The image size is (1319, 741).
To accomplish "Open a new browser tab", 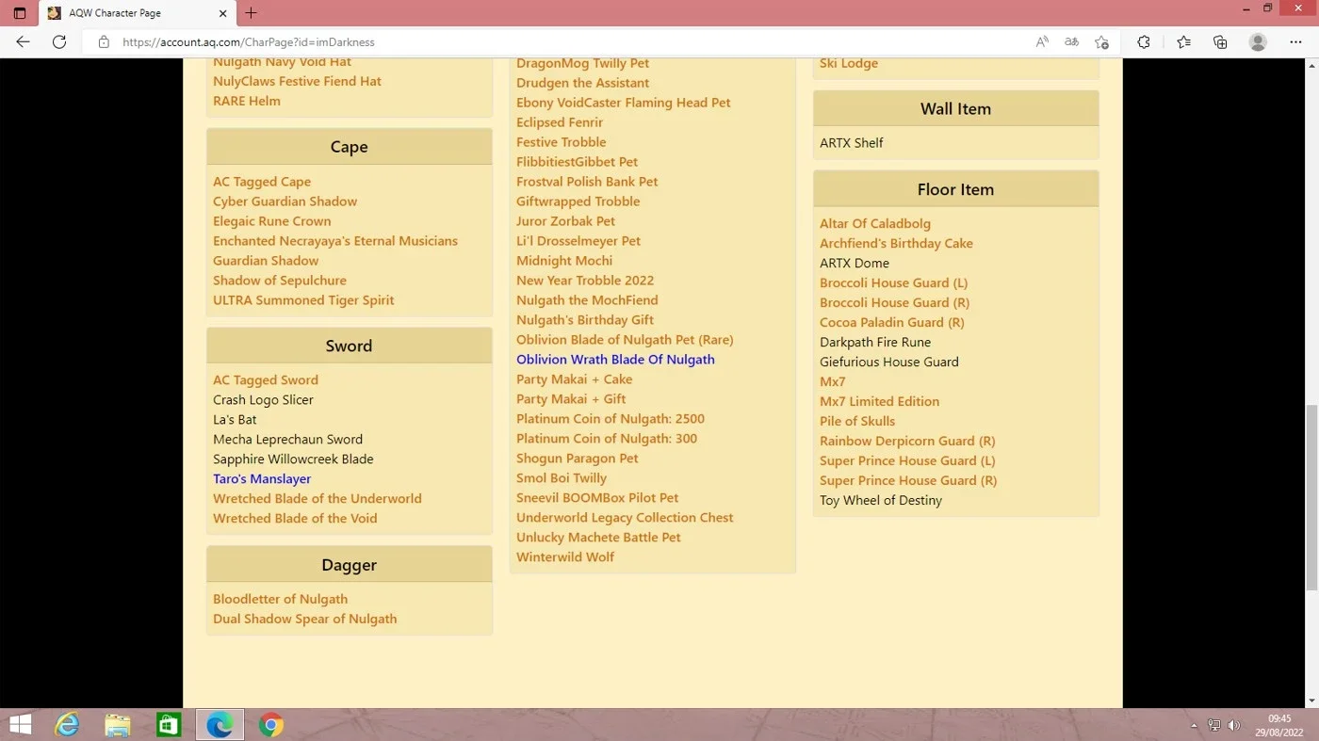I will 251,13.
